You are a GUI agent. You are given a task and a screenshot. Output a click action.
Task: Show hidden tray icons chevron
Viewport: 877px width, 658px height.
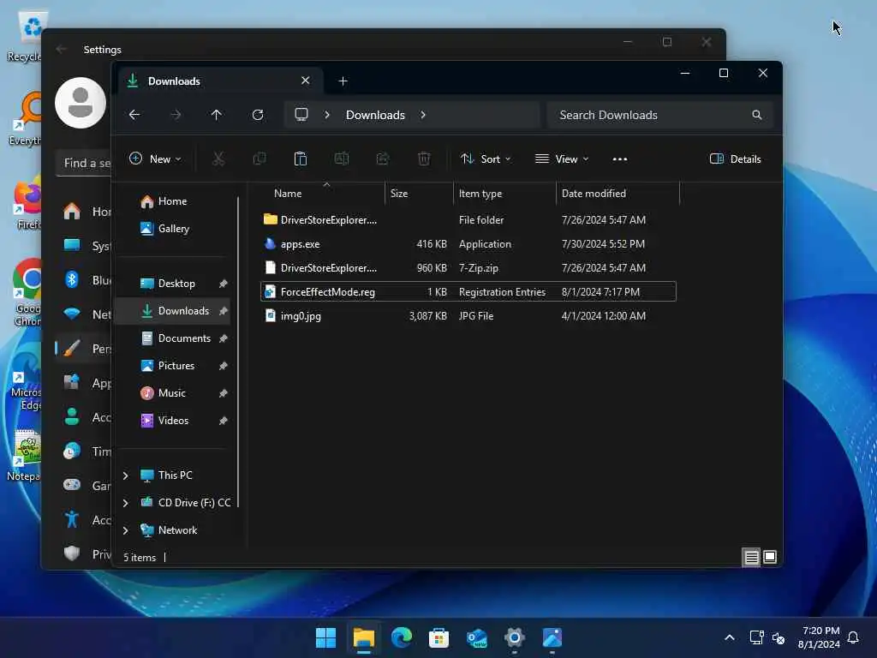[730, 637]
